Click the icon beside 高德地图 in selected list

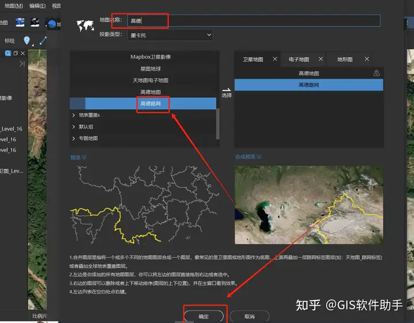377,73
